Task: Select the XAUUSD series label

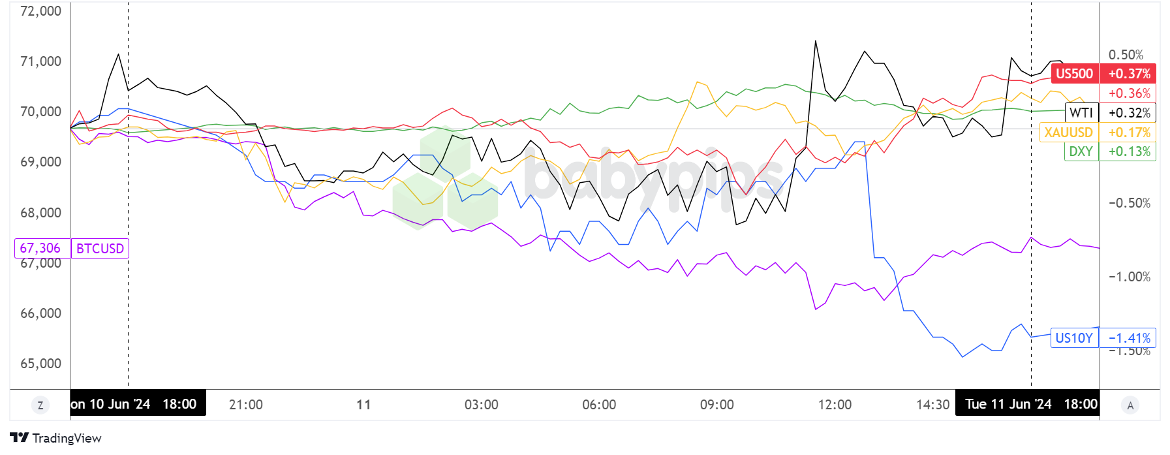Action: 1068,133
